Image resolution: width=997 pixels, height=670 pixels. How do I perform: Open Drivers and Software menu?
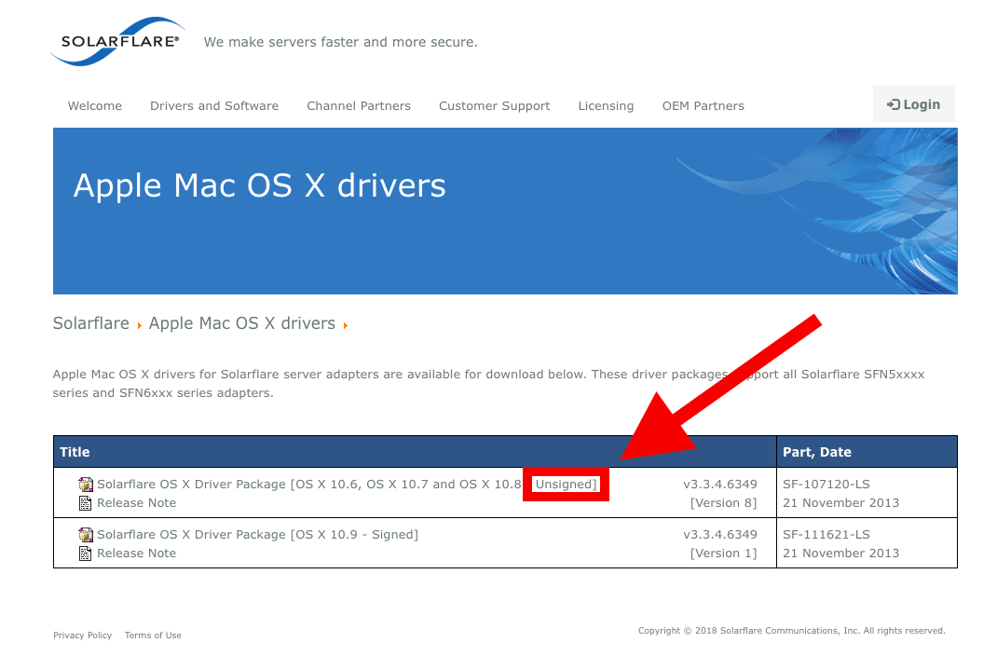(x=214, y=105)
